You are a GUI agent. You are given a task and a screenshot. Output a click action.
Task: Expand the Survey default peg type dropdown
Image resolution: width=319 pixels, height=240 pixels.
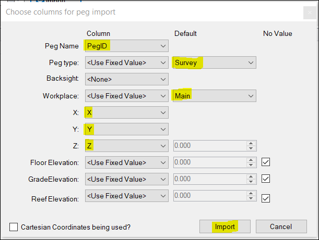(214, 63)
